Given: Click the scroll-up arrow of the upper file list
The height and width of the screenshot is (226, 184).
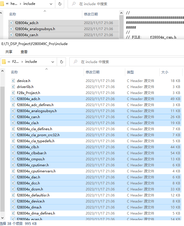Looking at the screenshot, I should (121, 13).
